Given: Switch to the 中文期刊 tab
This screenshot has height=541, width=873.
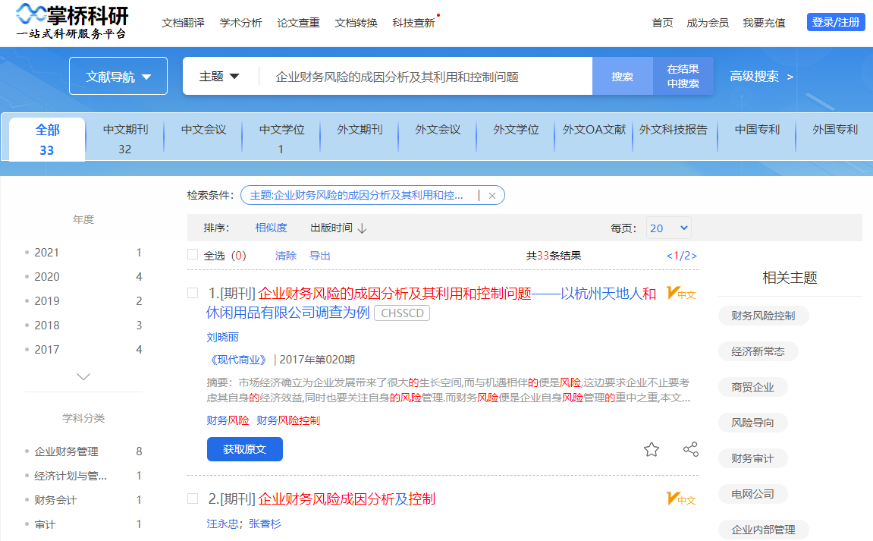Looking at the screenshot, I should coord(125,138).
